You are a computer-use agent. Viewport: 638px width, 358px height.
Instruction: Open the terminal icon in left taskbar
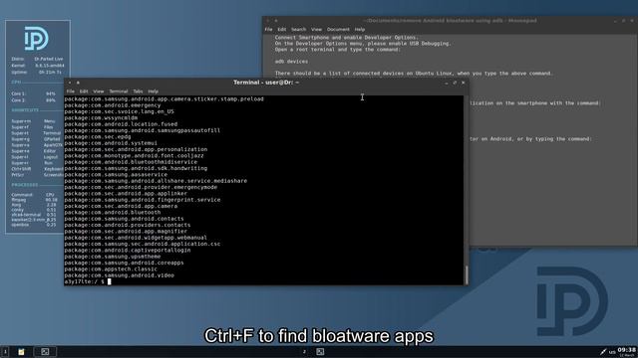[45, 351]
